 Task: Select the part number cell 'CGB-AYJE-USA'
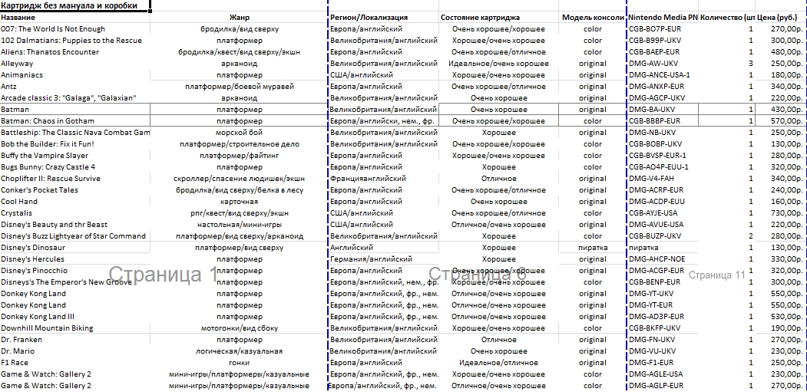point(663,213)
